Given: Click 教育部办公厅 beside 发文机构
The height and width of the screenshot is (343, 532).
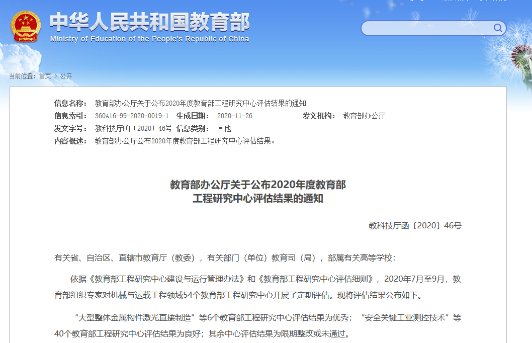Looking at the screenshot, I should [364, 116].
